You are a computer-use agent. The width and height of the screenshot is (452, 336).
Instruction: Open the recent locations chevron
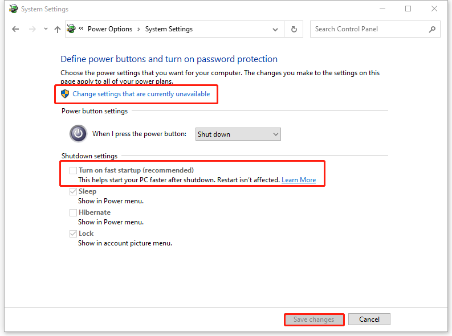coord(46,29)
